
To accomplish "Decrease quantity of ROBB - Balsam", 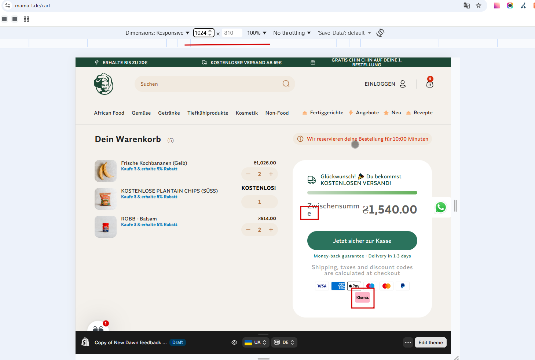I will click(248, 230).
